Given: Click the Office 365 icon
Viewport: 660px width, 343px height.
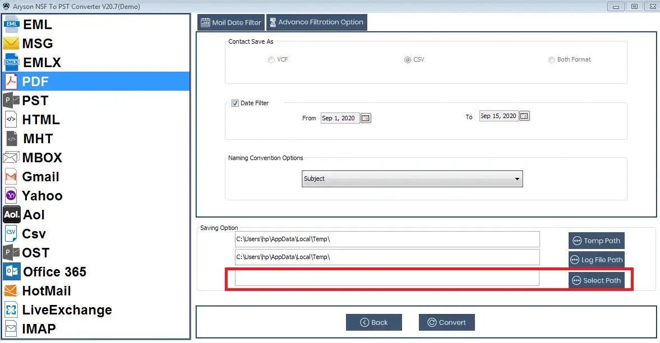Looking at the screenshot, I should (x=11, y=271).
